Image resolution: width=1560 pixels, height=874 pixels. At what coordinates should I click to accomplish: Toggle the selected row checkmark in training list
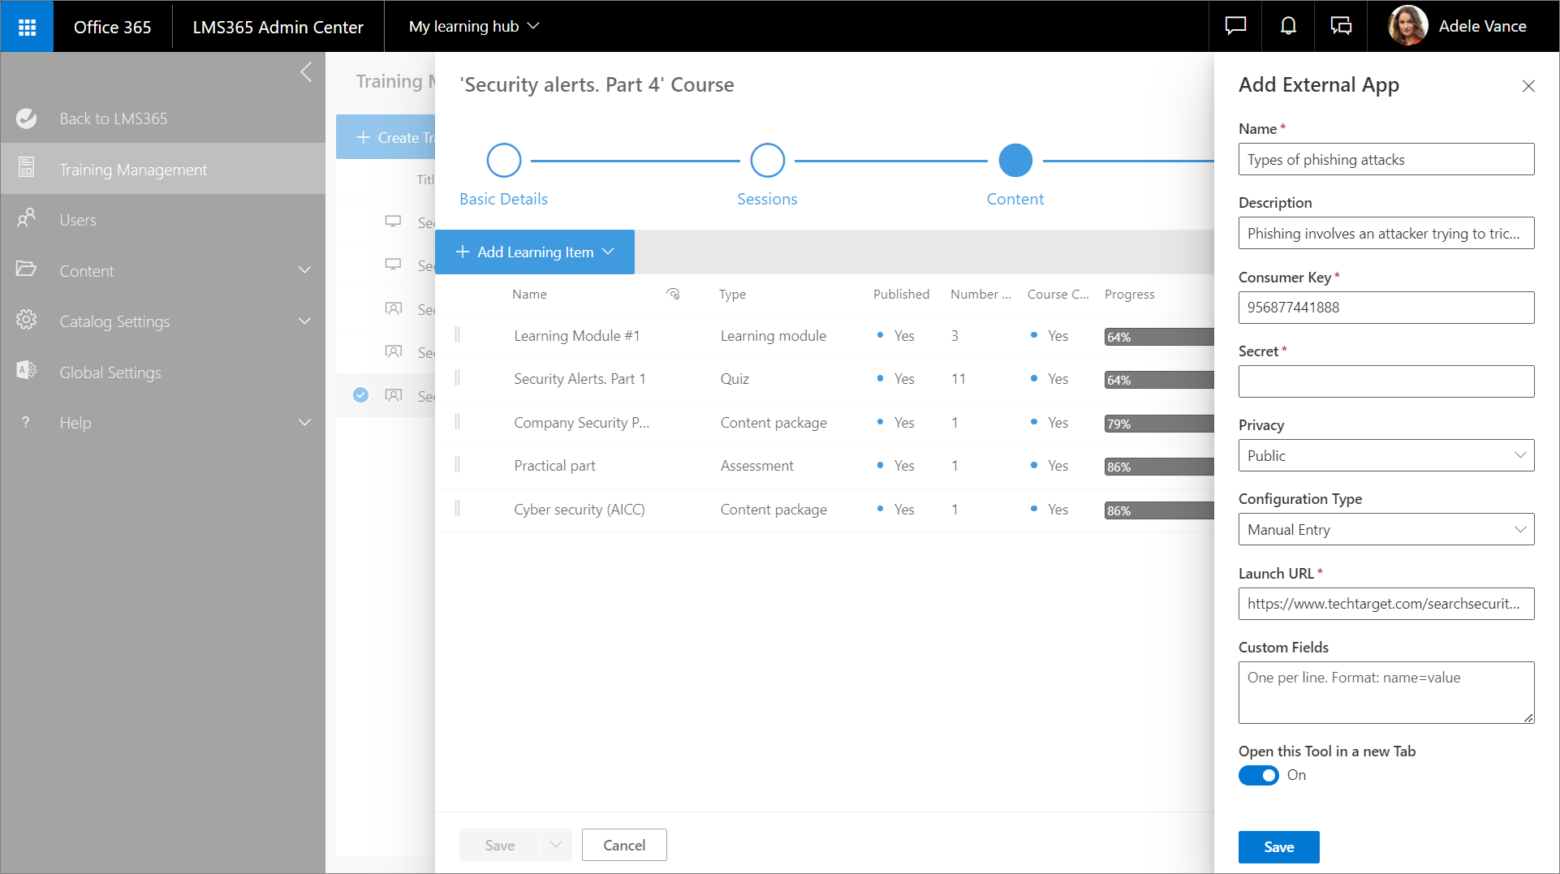coord(361,395)
